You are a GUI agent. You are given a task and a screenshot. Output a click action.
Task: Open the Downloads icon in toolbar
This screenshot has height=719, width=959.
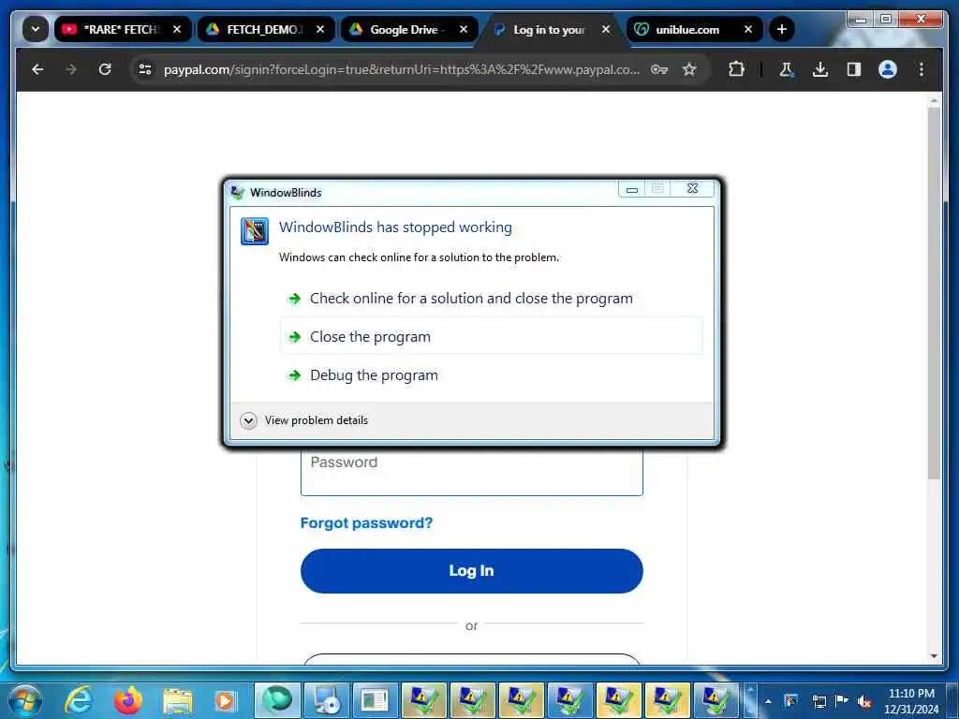pyautogui.click(x=820, y=69)
